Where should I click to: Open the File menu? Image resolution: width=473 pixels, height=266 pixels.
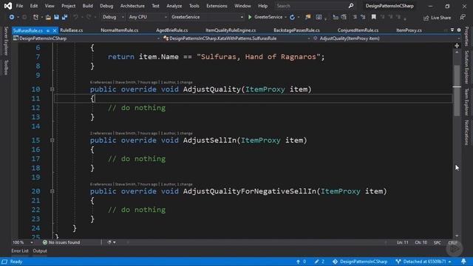click(x=19, y=6)
